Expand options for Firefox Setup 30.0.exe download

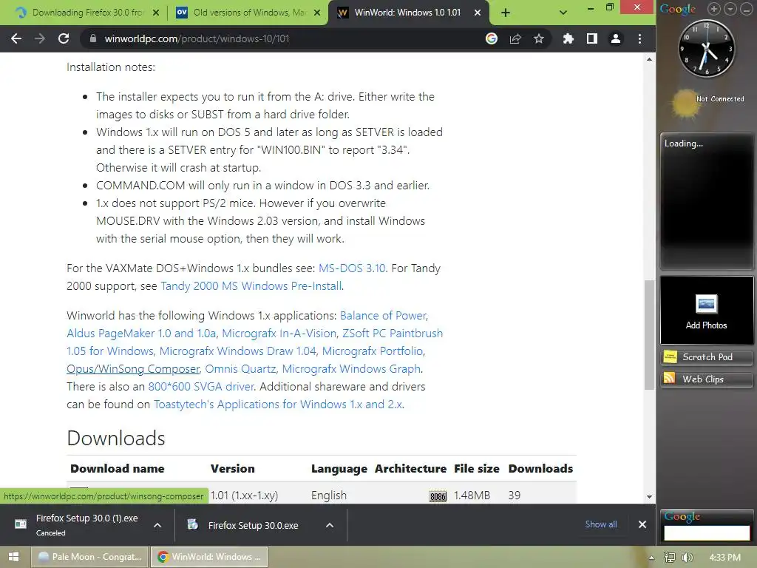click(x=330, y=525)
